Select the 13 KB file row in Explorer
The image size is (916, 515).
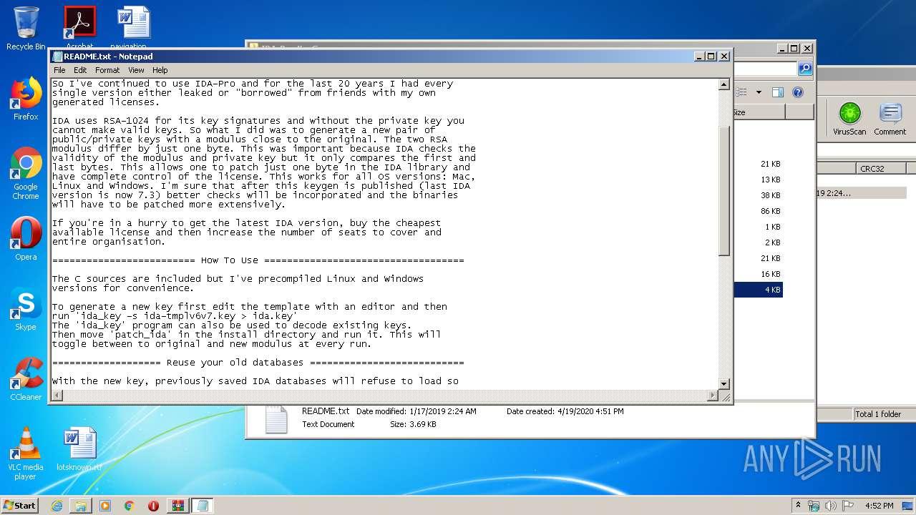pyautogui.click(x=758, y=180)
